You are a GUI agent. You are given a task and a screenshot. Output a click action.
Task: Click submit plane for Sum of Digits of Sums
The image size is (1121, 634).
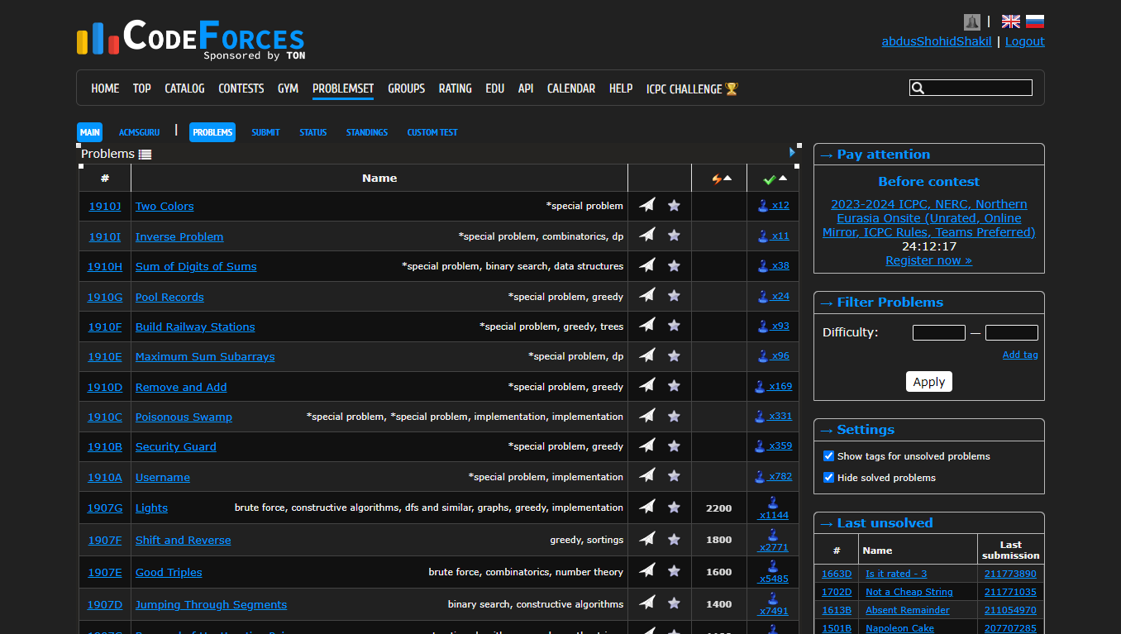tap(646, 265)
